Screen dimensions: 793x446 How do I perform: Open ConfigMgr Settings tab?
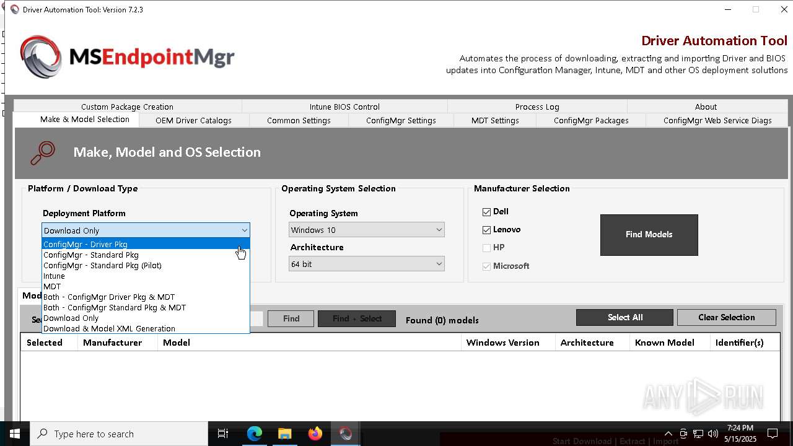point(401,120)
